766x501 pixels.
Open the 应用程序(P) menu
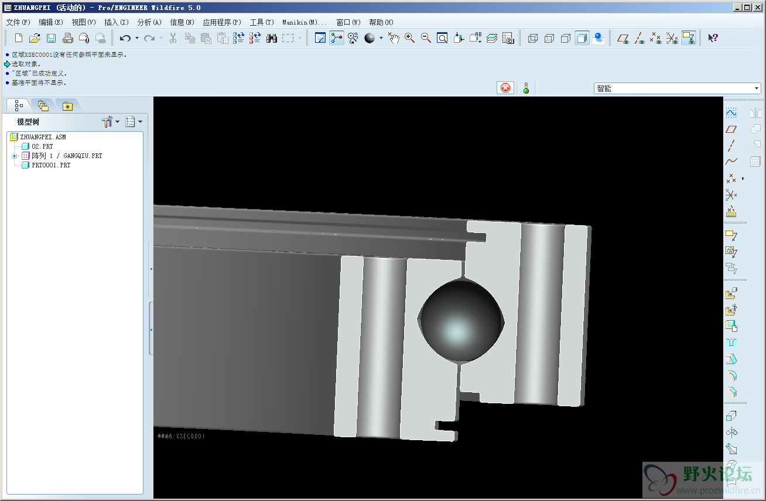click(222, 22)
